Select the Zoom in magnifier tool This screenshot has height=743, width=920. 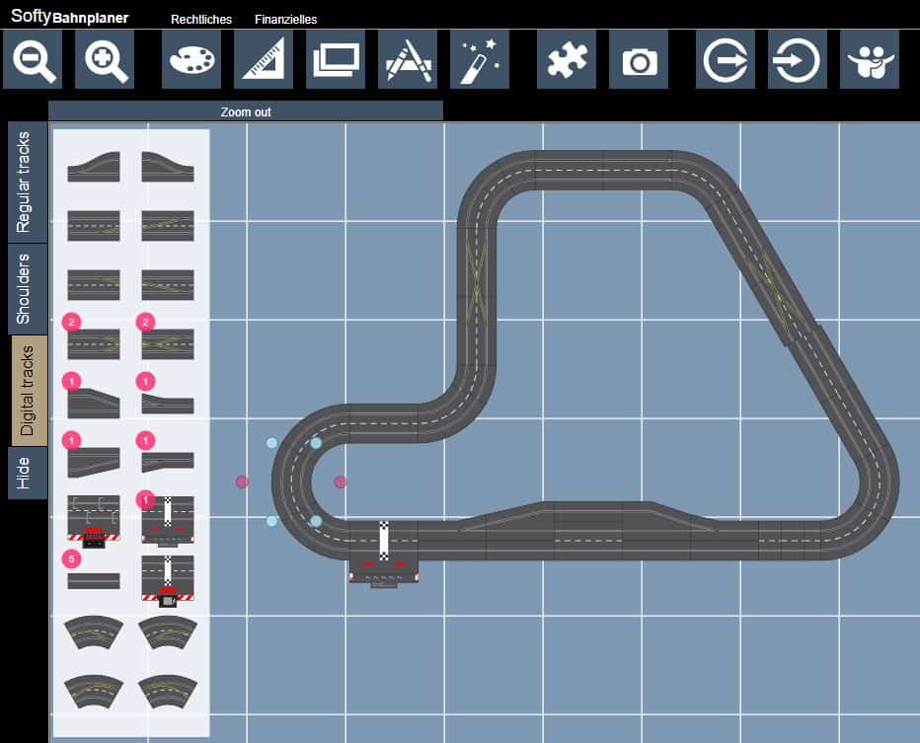click(104, 59)
